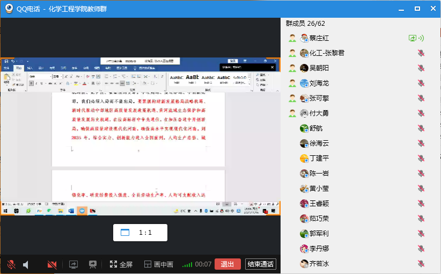Enter full screen with 全屏
Viewport: 441px width, 274px height.
click(x=121, y=264)
